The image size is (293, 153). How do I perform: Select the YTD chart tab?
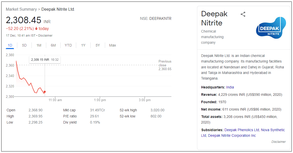[68, 45]
